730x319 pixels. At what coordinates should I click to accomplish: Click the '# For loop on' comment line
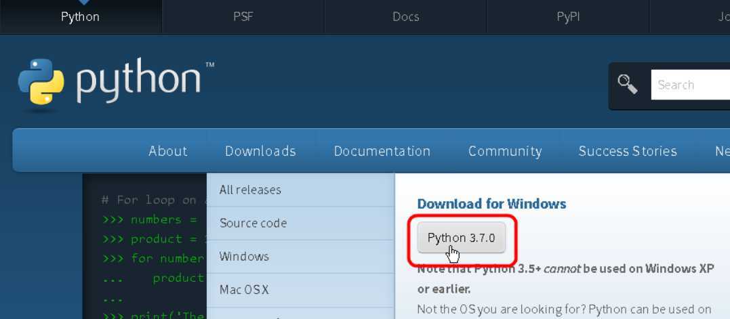click(x=148, y=200)
